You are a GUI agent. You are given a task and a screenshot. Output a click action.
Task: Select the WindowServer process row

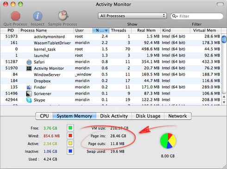pyautogui.click(x=111, y=74)
